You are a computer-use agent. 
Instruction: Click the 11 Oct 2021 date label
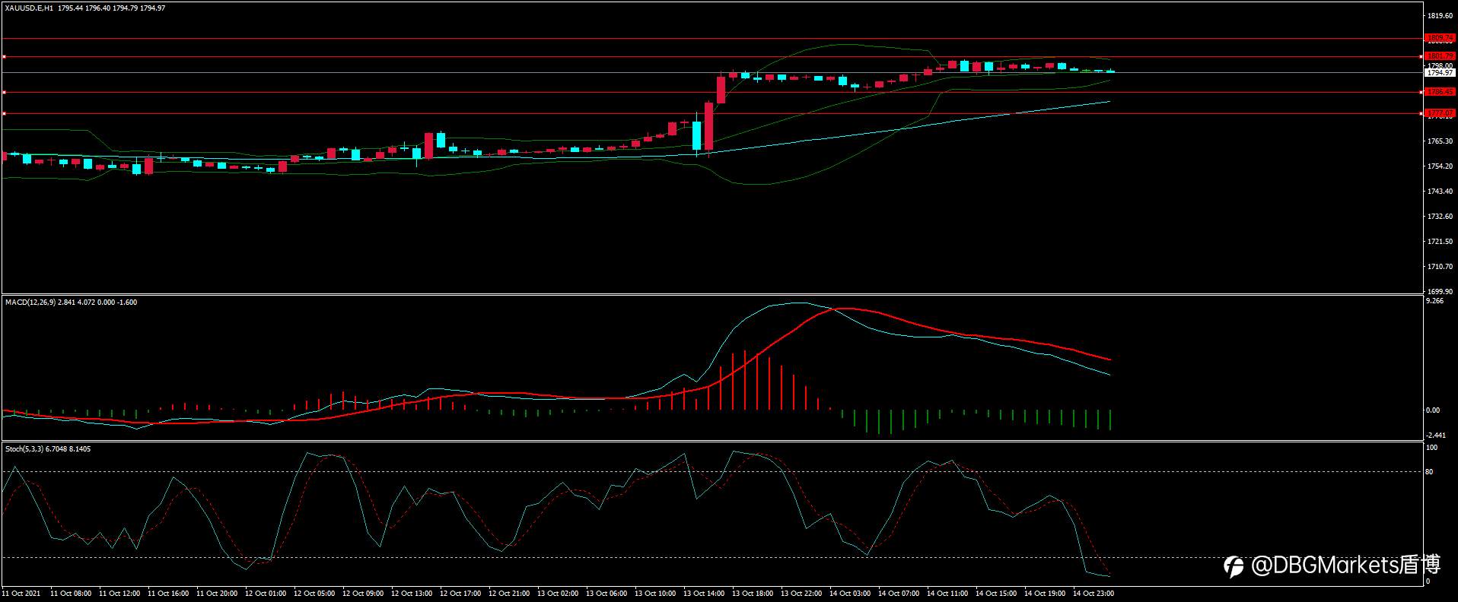21,593
